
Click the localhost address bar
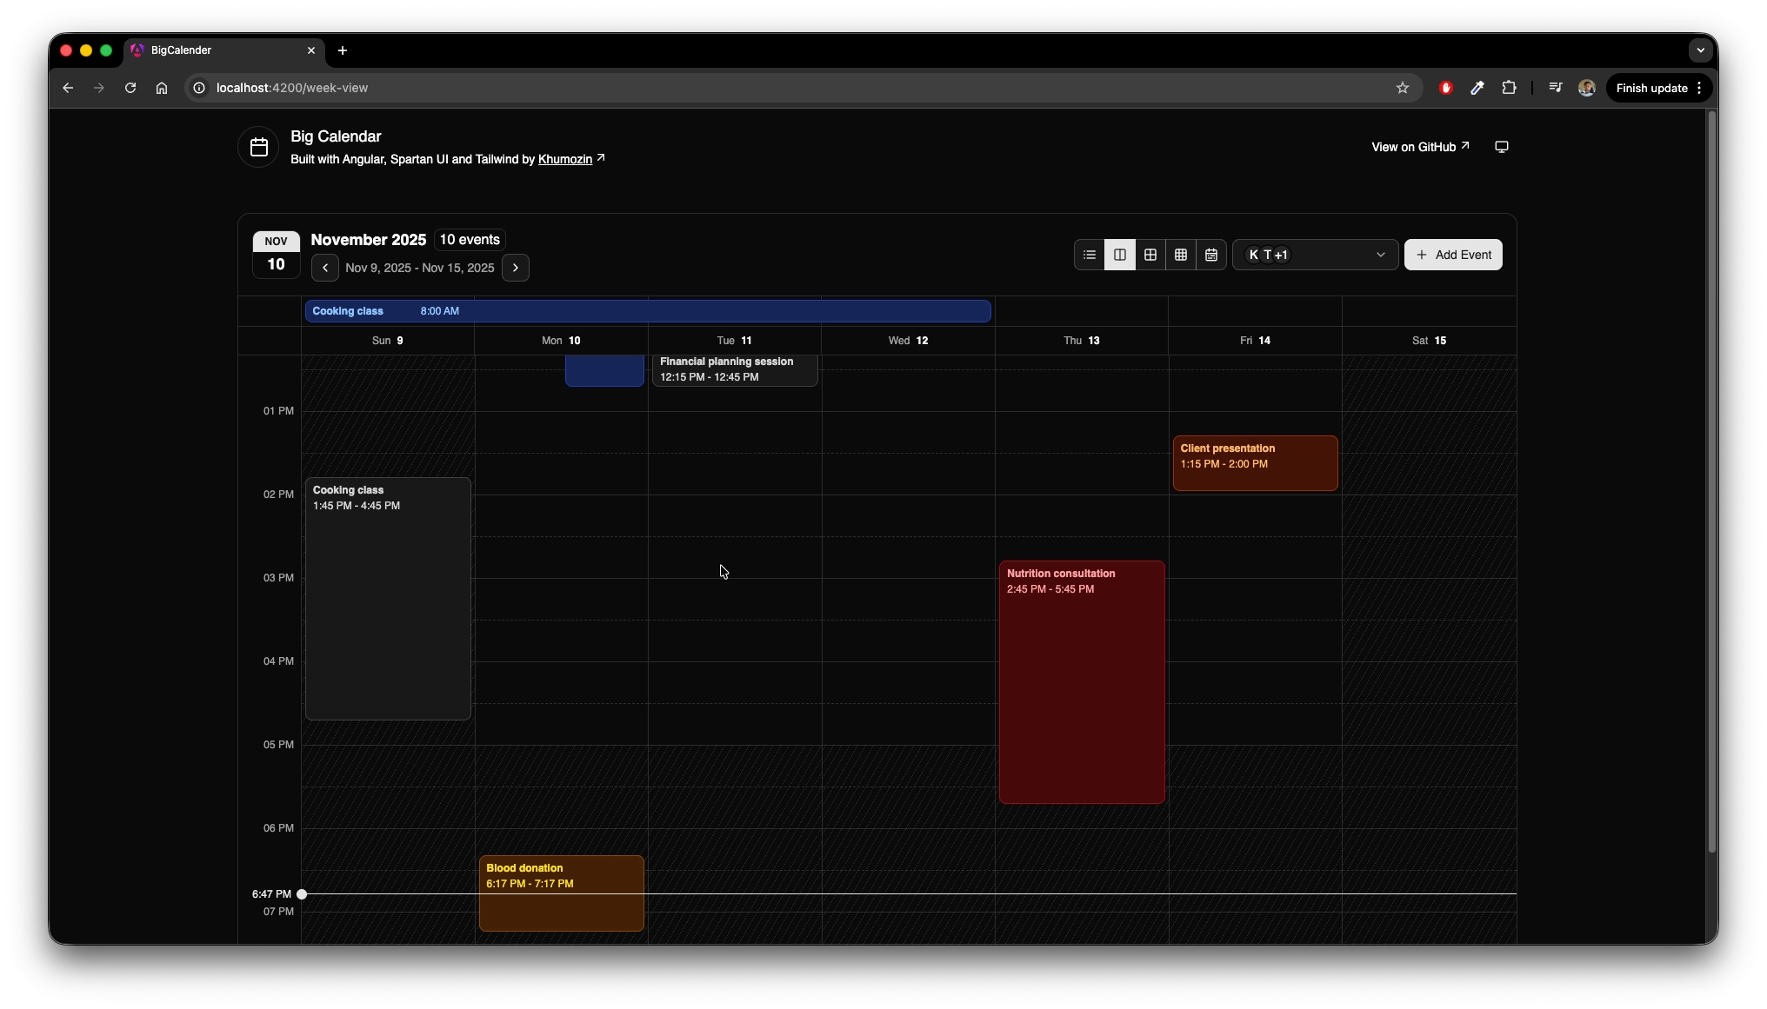696,88
